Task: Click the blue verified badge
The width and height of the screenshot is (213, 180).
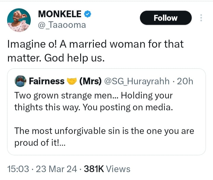Action: [88, 14]
